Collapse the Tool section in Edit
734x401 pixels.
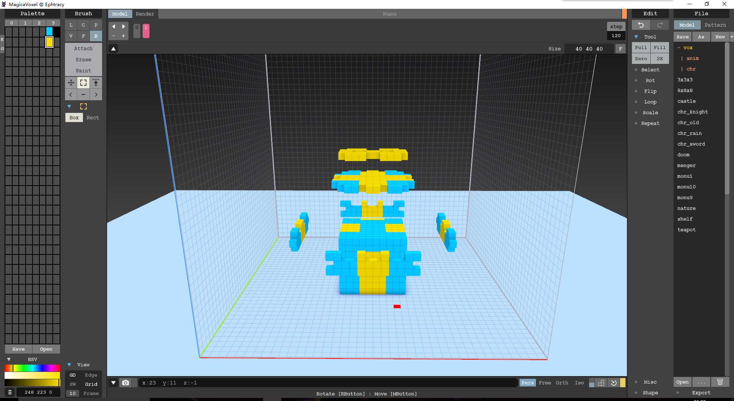636,37
